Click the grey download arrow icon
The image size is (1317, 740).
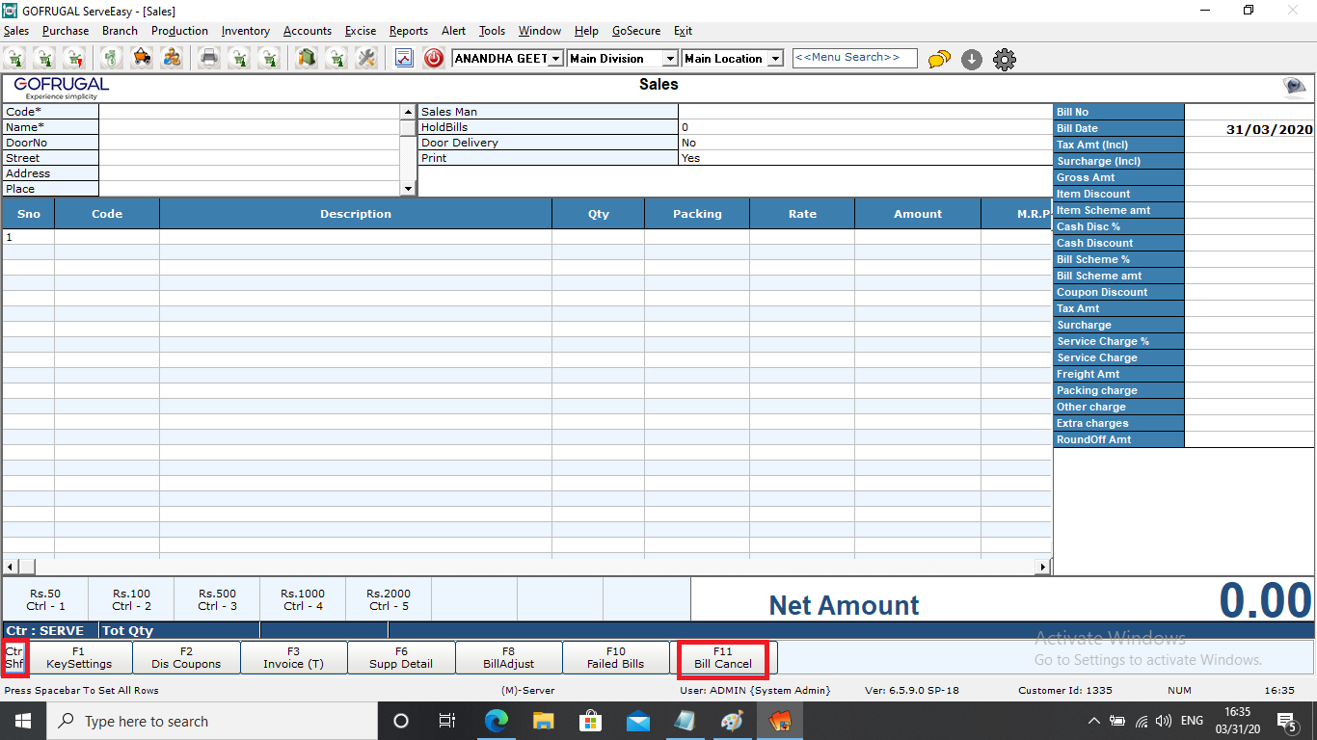pos(972,60)
